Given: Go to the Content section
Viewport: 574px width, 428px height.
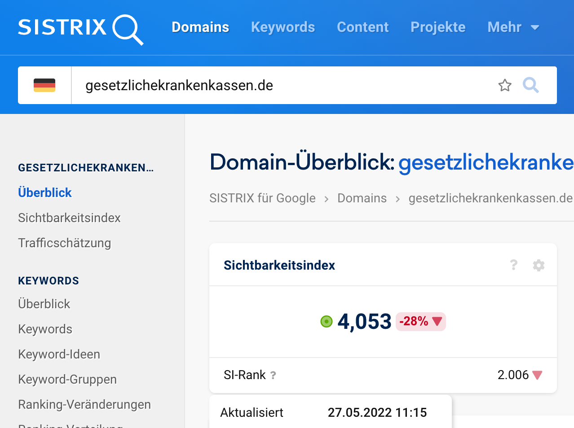Looking at the screenshot, I should (362, 27).
